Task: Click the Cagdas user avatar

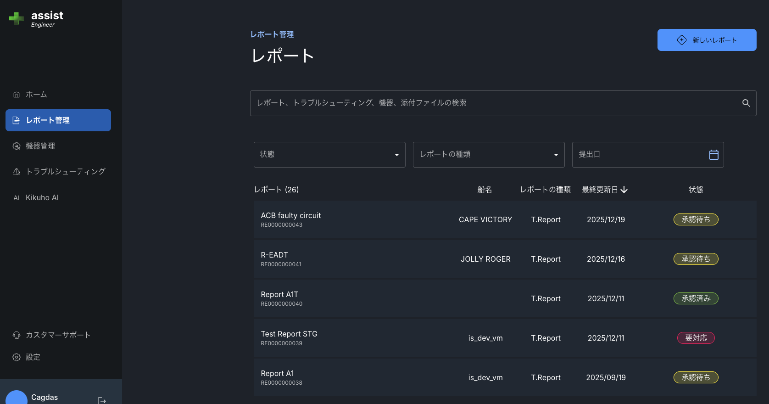Action: point(17,398)
